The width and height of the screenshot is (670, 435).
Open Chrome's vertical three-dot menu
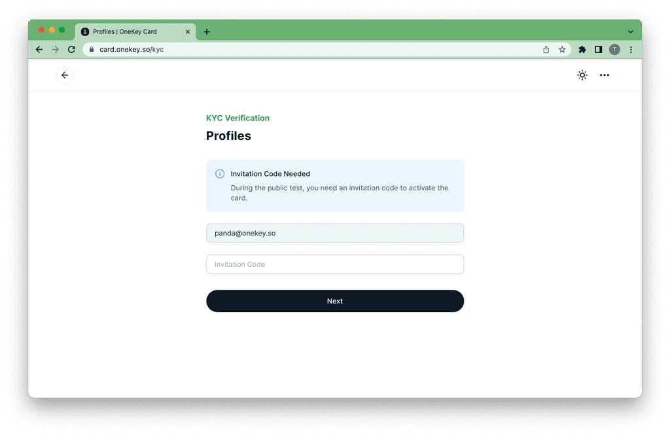click(631, 50)
